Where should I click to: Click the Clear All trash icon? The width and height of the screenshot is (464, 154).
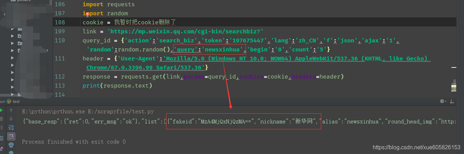[11, 152]
